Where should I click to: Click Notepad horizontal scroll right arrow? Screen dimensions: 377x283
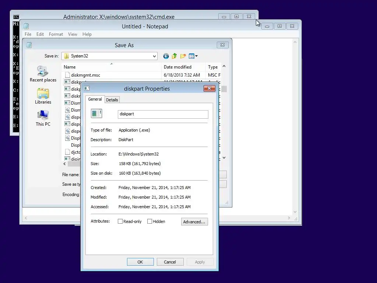point(289,218)
